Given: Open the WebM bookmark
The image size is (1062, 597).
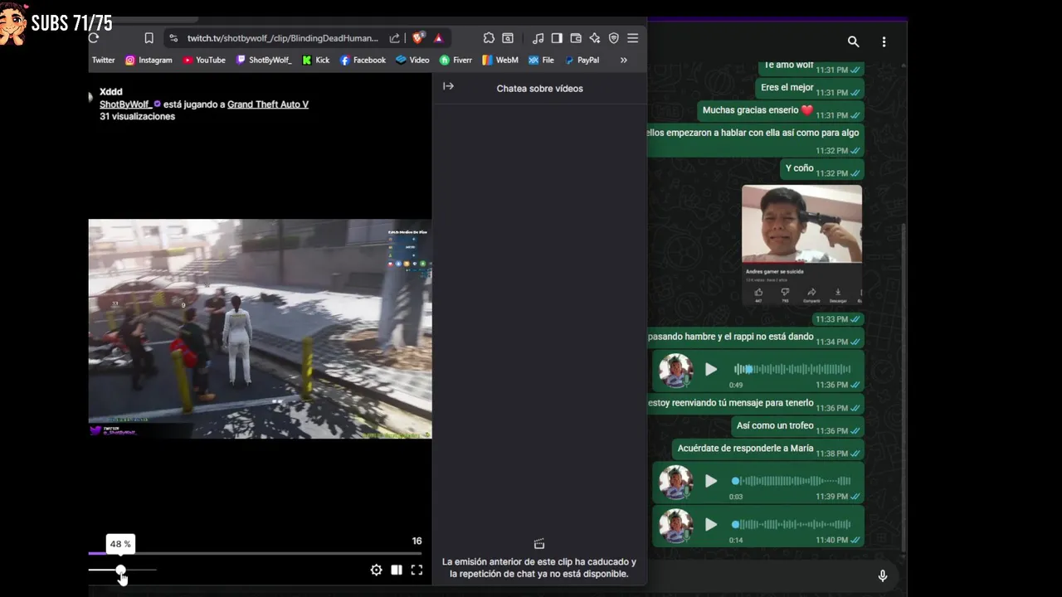Looking at the screenshot, I should pos(500,60).
